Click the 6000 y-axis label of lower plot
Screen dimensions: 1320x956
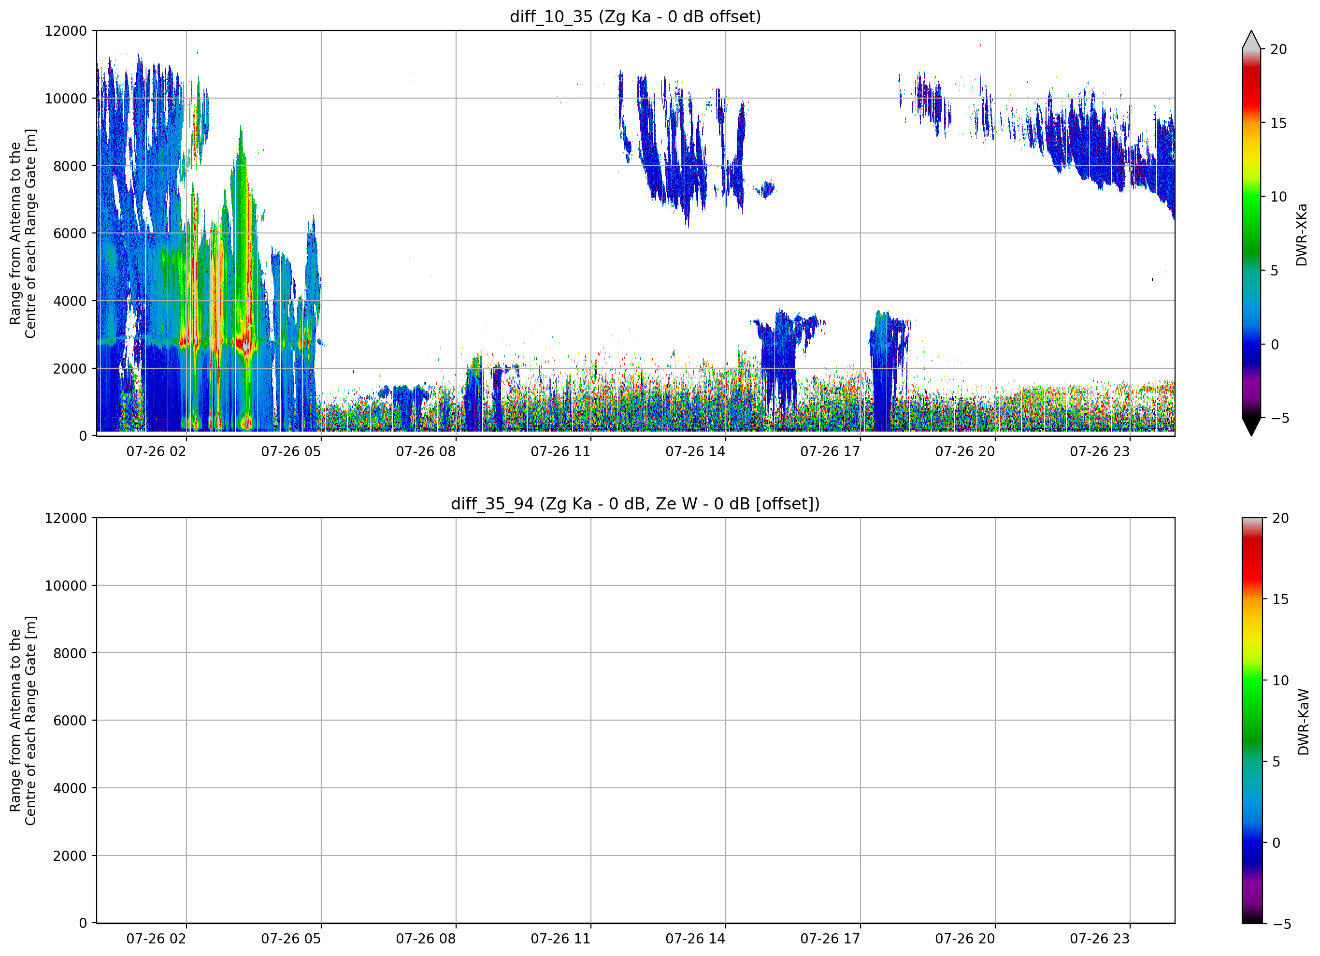coord(70,721)
